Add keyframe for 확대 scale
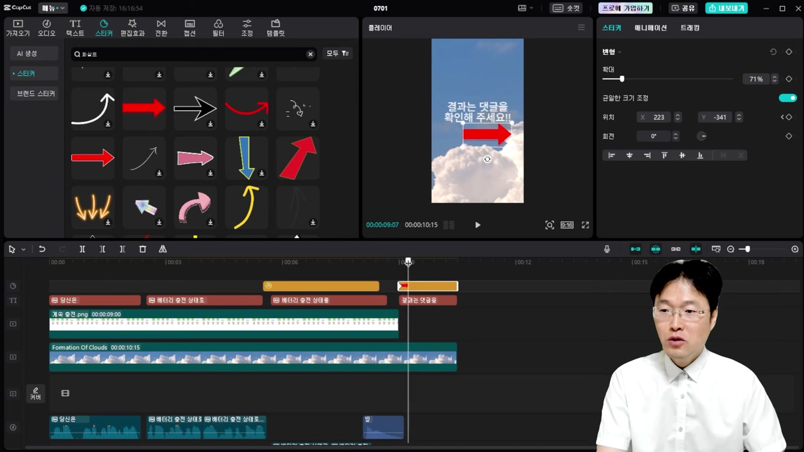Screen dimensions: 804x452 (788, 79)
